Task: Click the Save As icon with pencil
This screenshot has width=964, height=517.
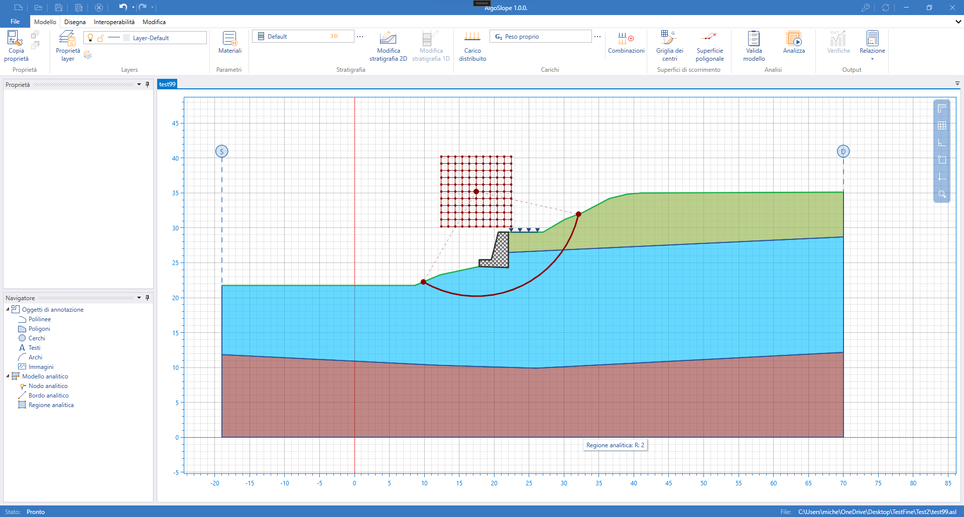Action: point(79,8)
